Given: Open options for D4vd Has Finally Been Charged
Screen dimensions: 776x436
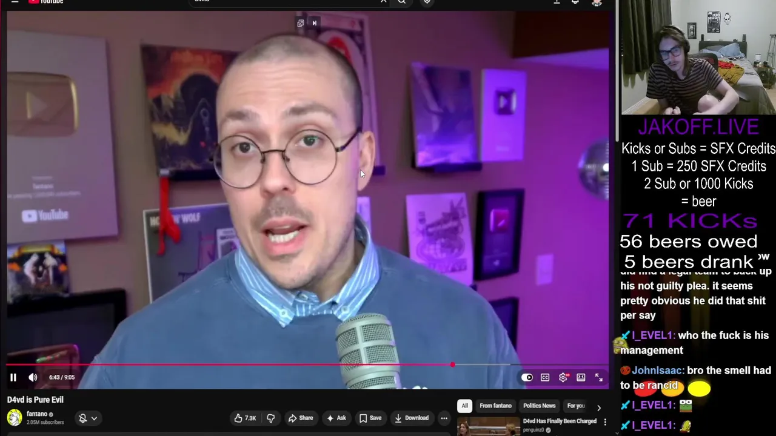Looking at the screenshot, I should [604, 421].
